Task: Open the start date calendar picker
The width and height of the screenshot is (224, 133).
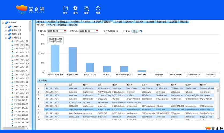Action: pyautogui.click(x=65, y=31)
